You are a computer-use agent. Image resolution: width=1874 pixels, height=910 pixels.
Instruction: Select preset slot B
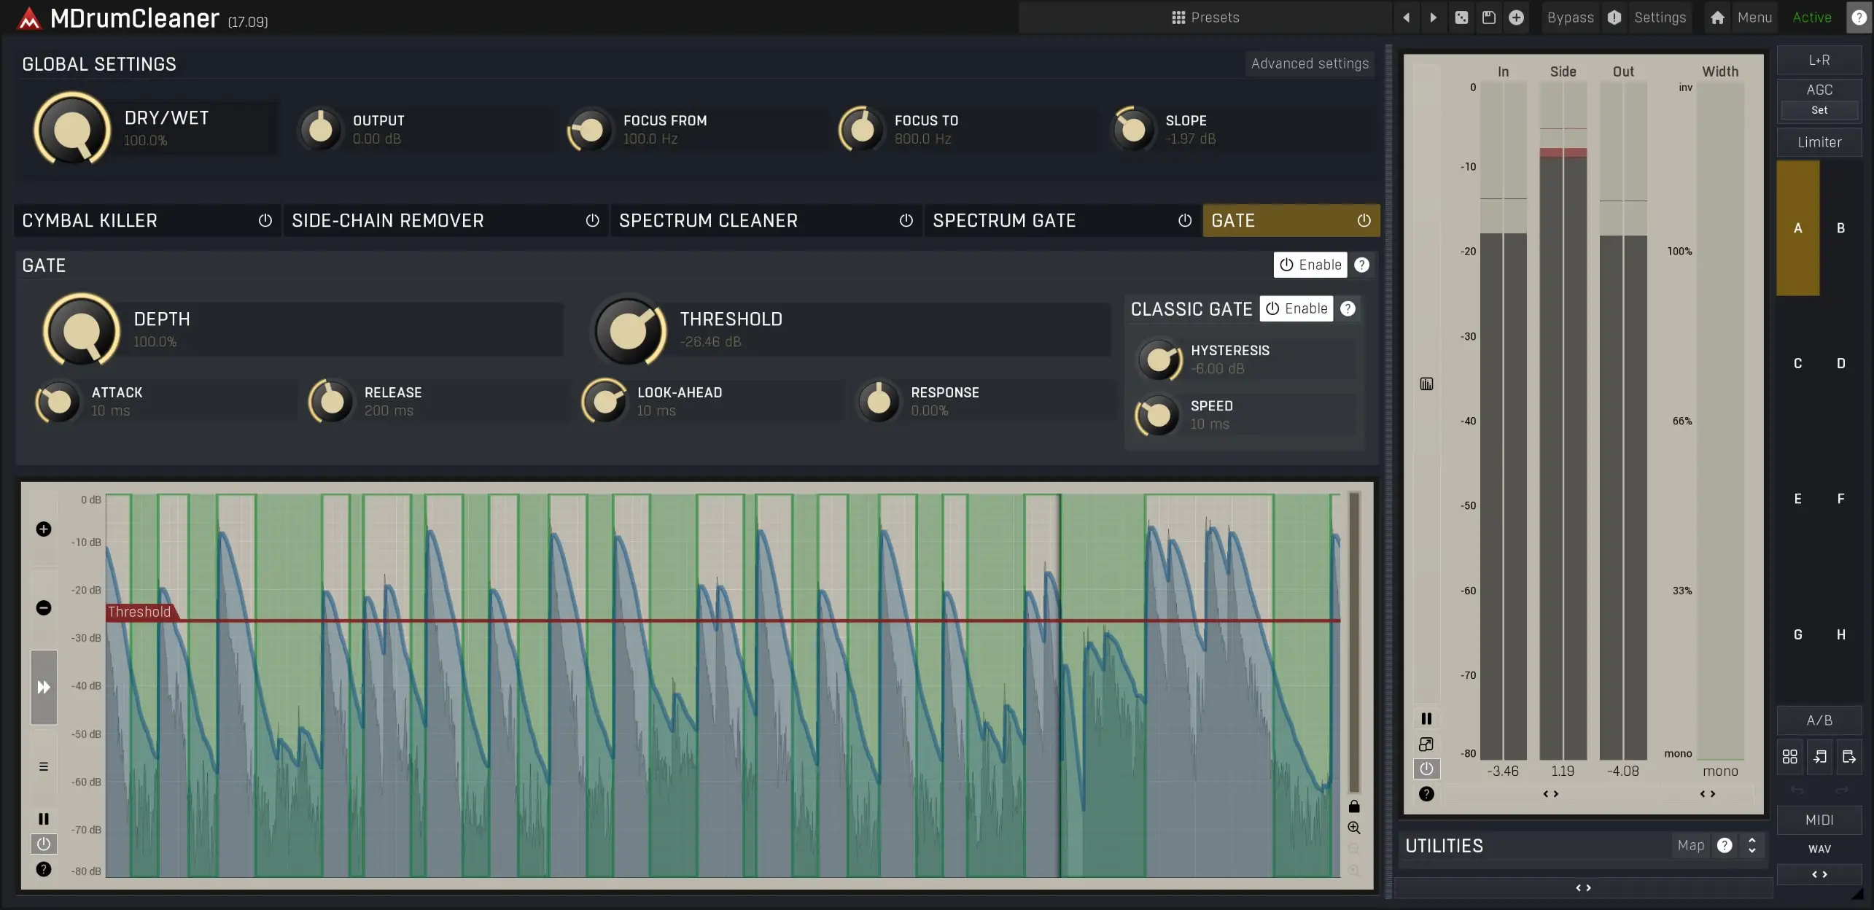coord(1840,227)
